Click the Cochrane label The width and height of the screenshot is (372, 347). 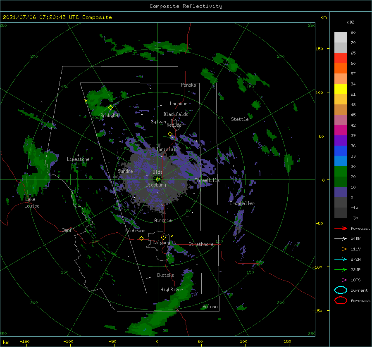click(135, 231)
